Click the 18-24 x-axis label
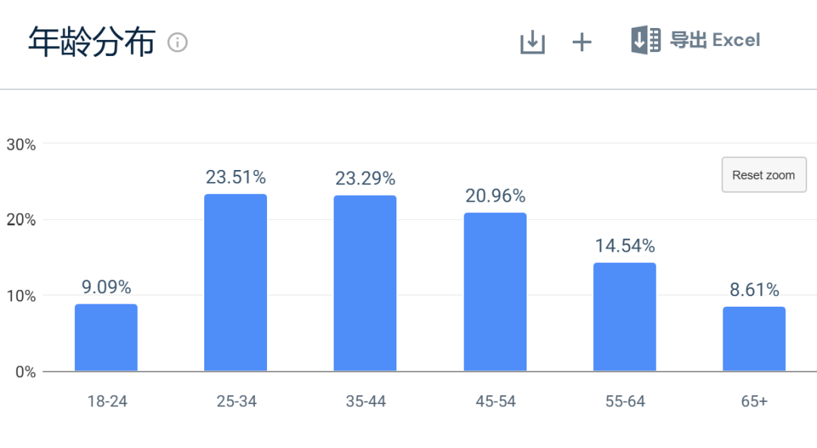This screenshot has width=817, height=448. point(106,401)
